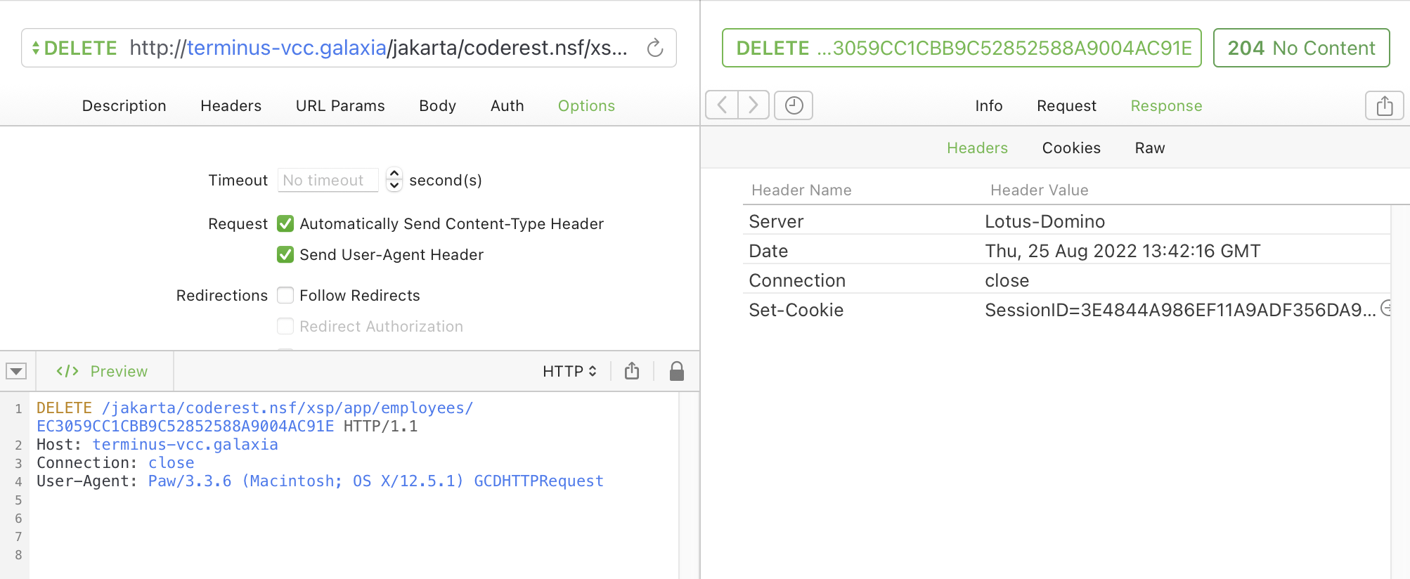Image resolution: width=1410 pixels, height=579 pixels.
Task: Go to the next response with forward arrow
Action: click(x=753, y=105)
